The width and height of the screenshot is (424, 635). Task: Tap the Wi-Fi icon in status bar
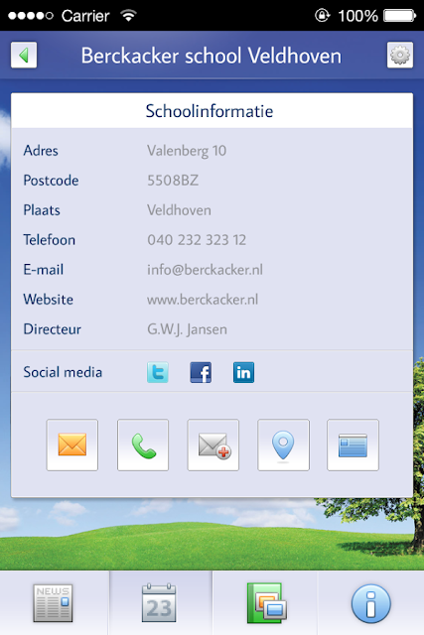click(128, 16)
